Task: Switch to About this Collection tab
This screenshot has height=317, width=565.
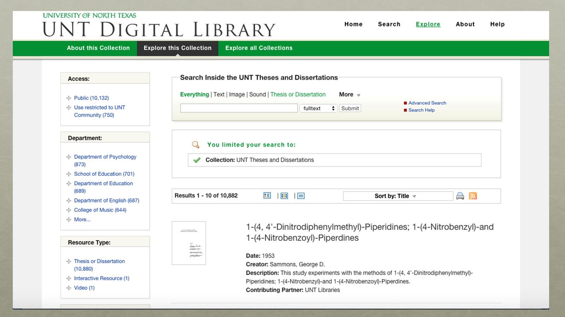Action: [98, 48]
